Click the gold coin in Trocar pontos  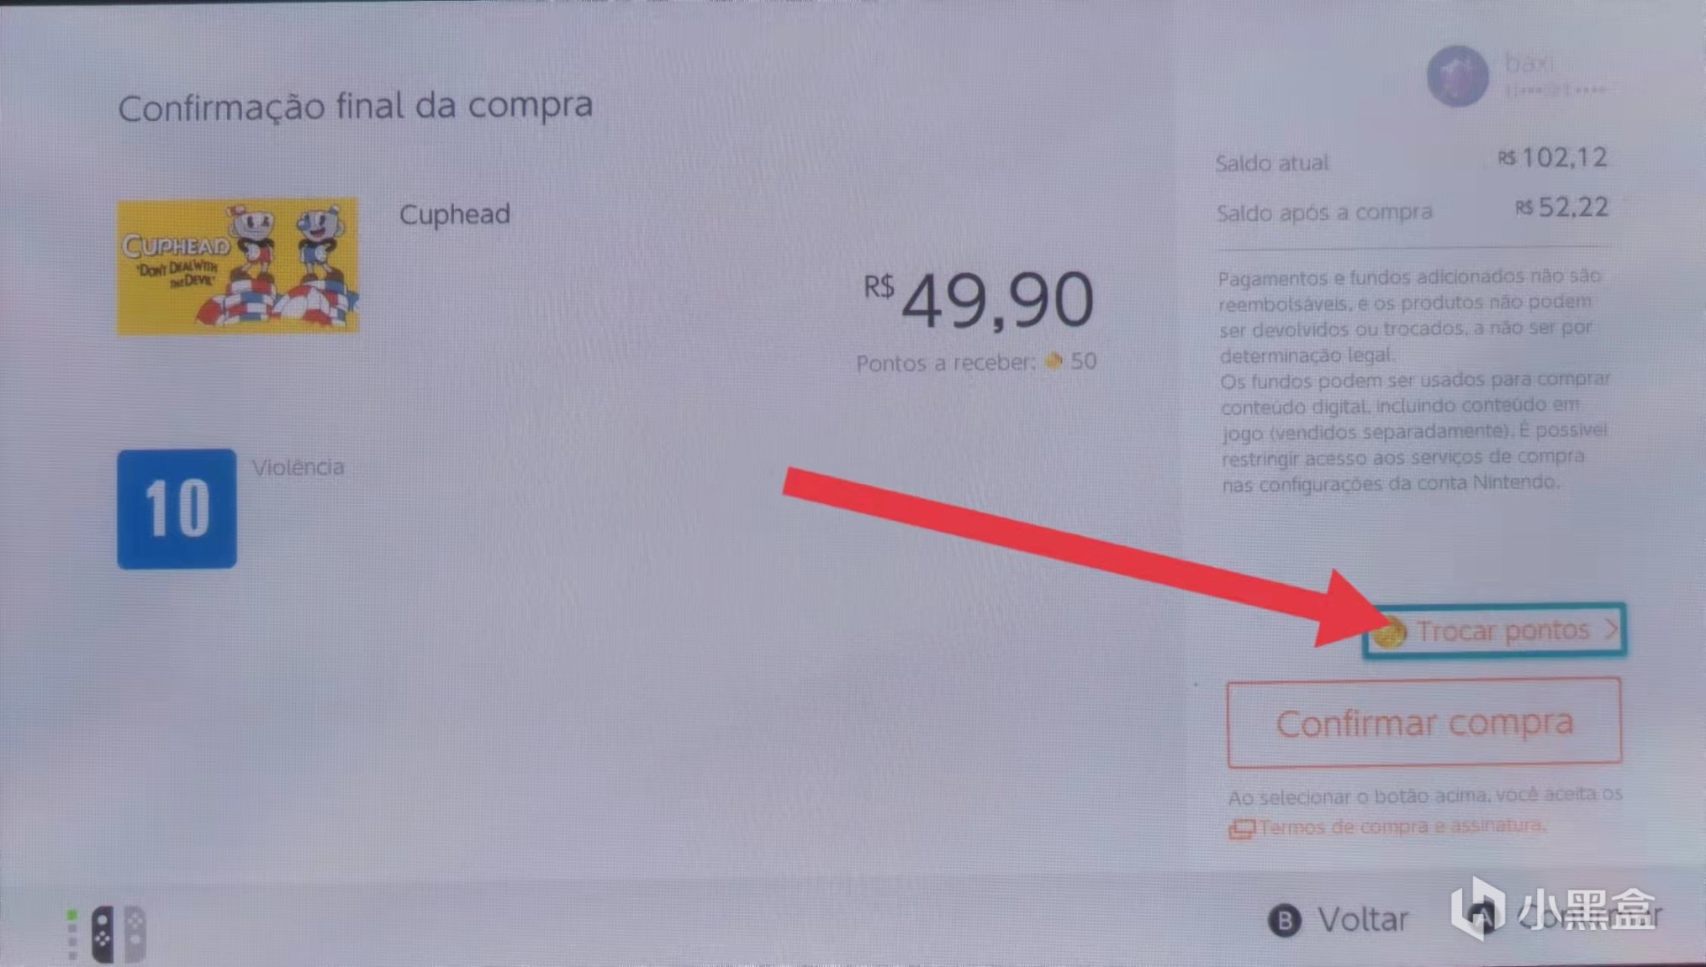[x=1390, y=632]
